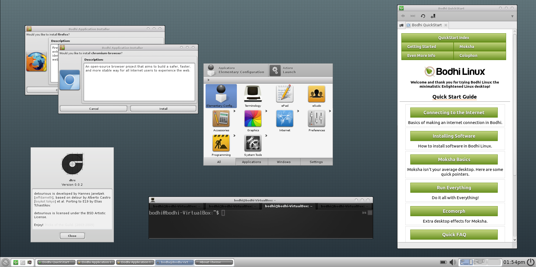Select the fourth terminal tab
Screen dimensions: 536x267
(344, 206)
